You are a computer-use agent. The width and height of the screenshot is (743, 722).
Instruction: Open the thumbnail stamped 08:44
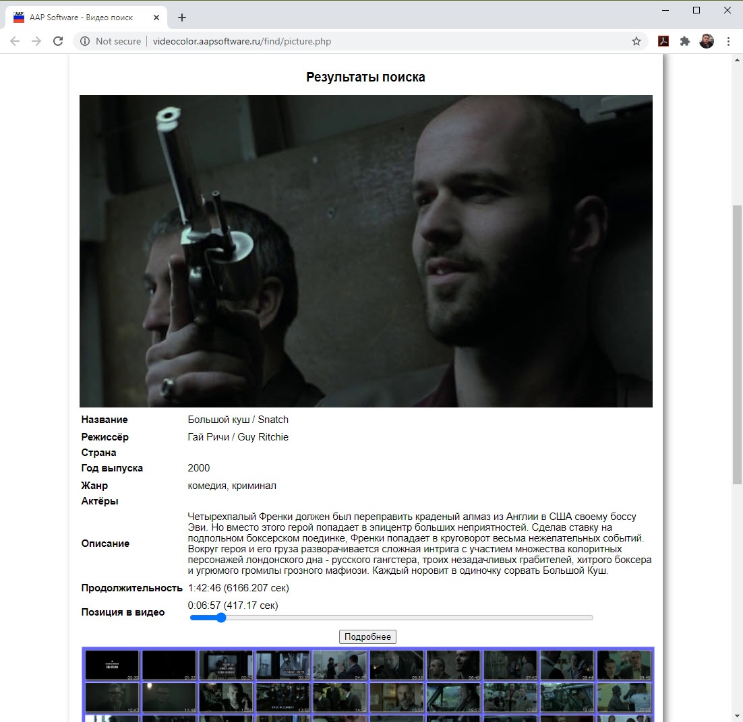point(567,665)
